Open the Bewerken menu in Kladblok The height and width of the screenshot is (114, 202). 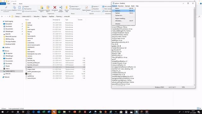(x=121, y=6)
